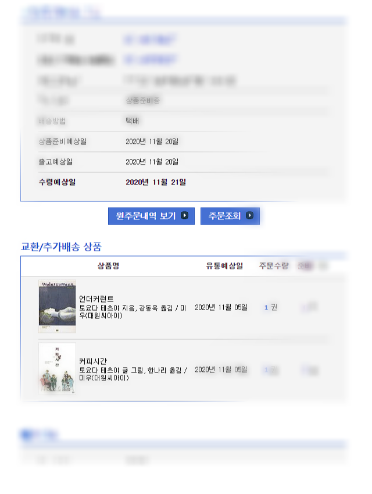
Task: Click the 유통예상일 column header
Action: pyautogui.click(x=224, y=266)
